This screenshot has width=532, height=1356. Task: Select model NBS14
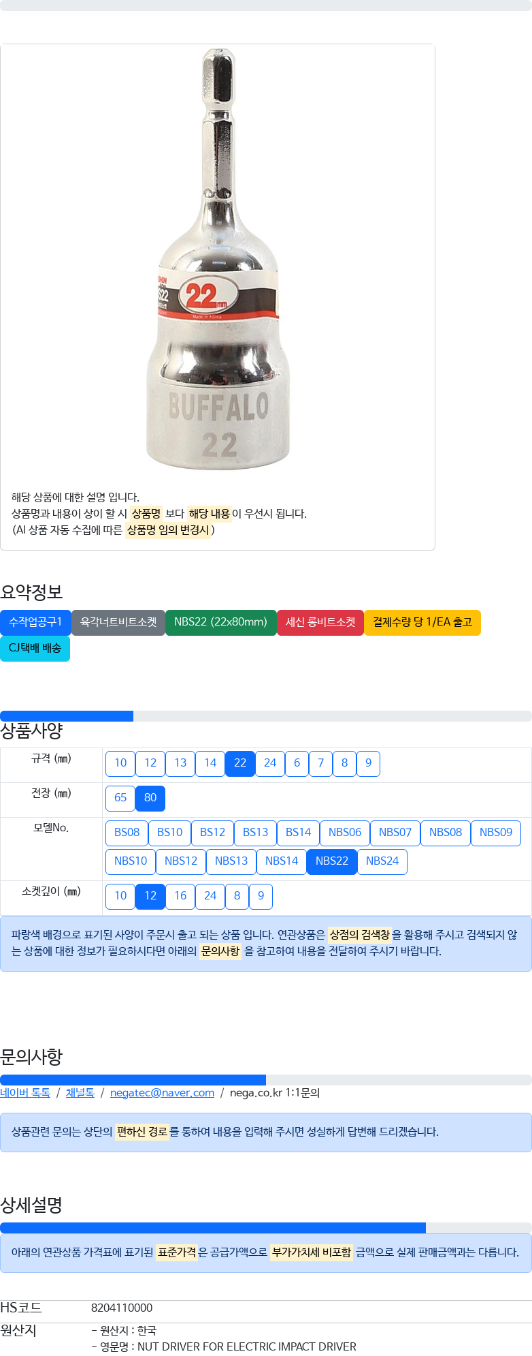click(282, 862)
